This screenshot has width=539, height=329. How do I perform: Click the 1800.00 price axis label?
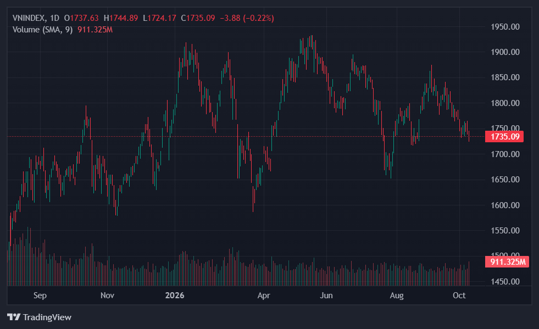point(505,103)
